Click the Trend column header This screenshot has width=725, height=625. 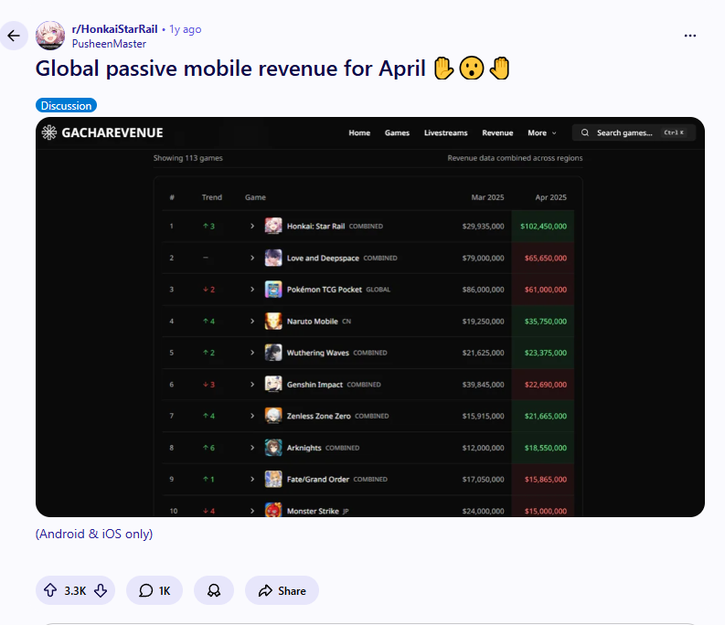click(x=212, y=197)
